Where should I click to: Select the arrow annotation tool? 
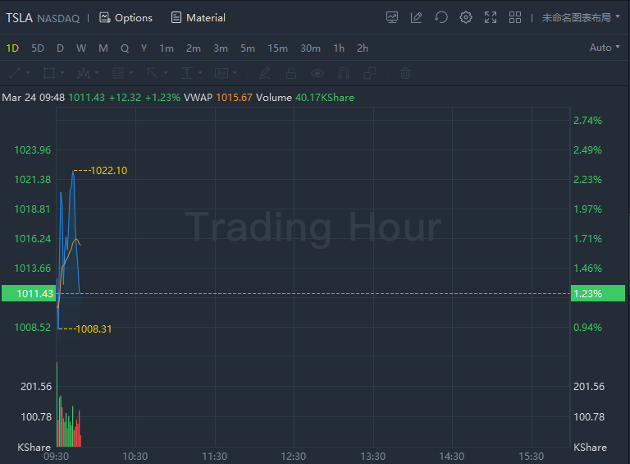click(153, 73)
